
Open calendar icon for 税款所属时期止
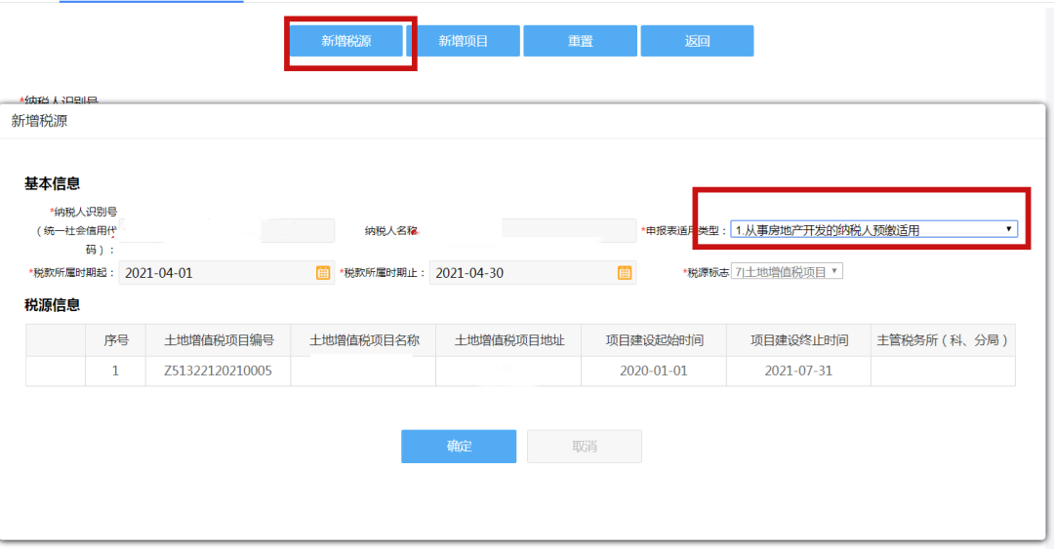click(x=625, y=273)
